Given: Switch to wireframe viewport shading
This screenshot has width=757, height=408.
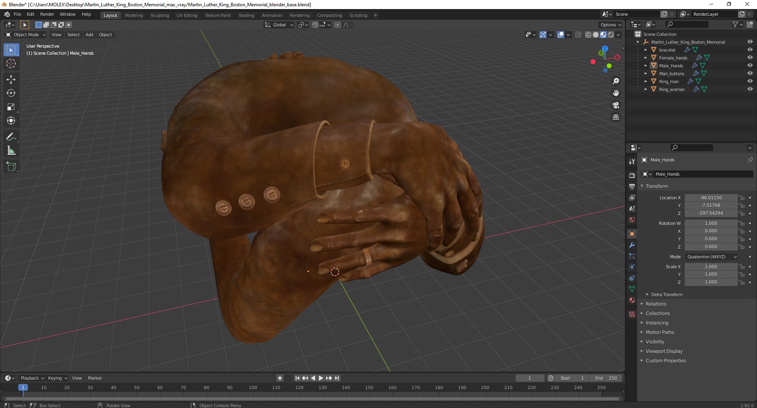Looking at the screenshot, I should coord(588,35).
